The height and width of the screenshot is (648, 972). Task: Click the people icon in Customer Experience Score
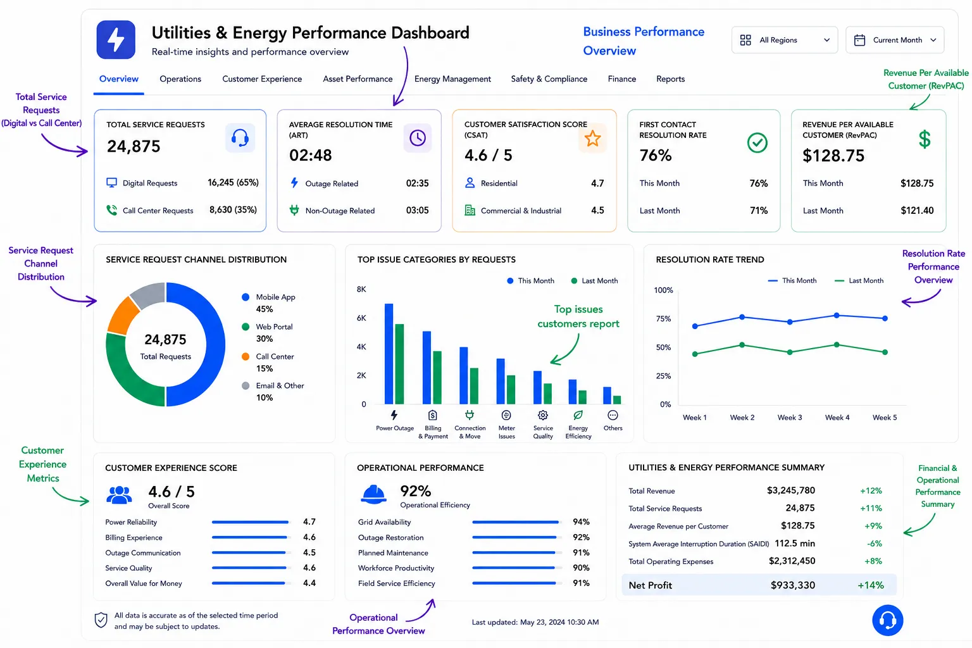[x=120, y=495]
